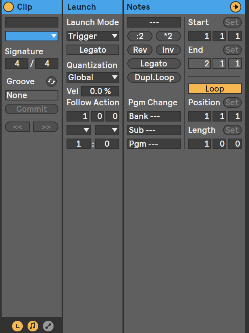Click the Vel percentage field
Viewport: 249px width, 333px height.
click(x=100, y=91)
